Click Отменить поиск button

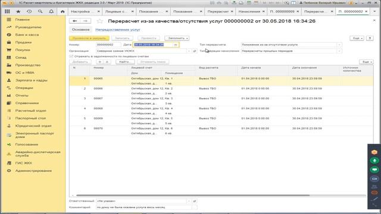[153, 62]
